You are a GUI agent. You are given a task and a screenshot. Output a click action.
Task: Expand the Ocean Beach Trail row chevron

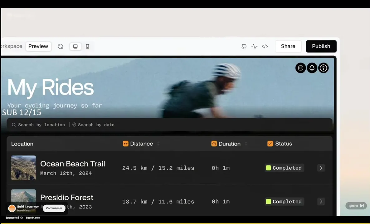pyautogui.click(x=321, y=168)
